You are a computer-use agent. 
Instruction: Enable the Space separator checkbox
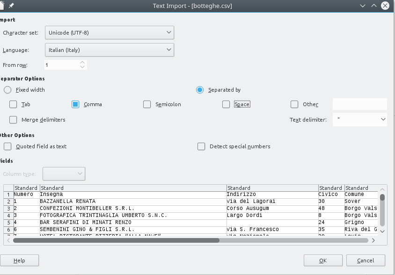coord(226,104)
